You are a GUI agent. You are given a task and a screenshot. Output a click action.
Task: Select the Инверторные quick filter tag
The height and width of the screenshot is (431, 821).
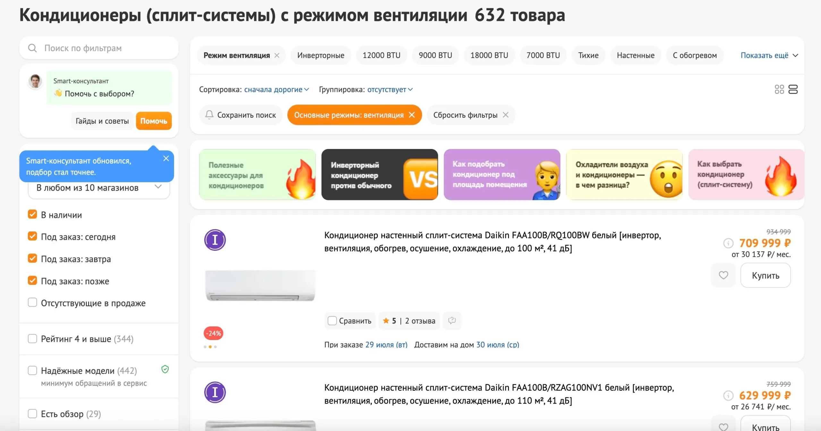[320, 55]
